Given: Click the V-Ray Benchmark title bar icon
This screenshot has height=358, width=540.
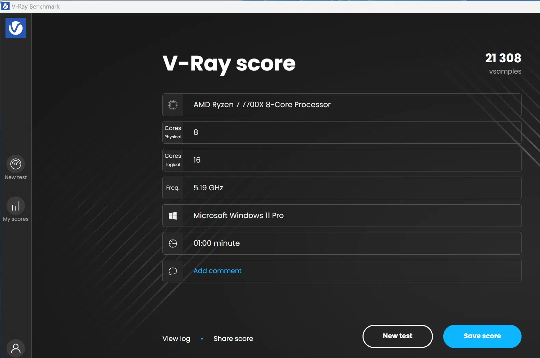Looking at the screenshot, I should (6, 6).
